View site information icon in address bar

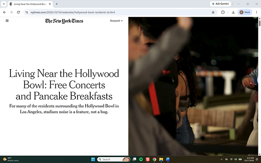27,12
